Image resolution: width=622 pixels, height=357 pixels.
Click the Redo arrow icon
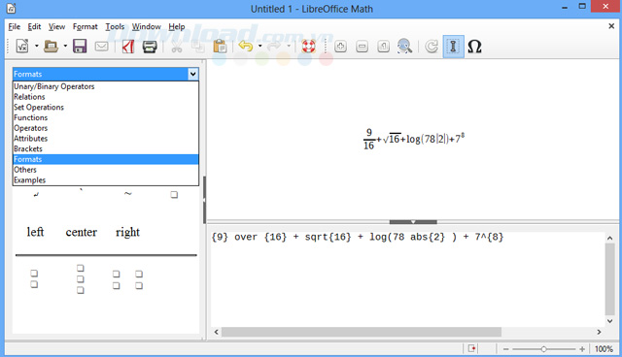pyautogui.click(x=274, y=47)
